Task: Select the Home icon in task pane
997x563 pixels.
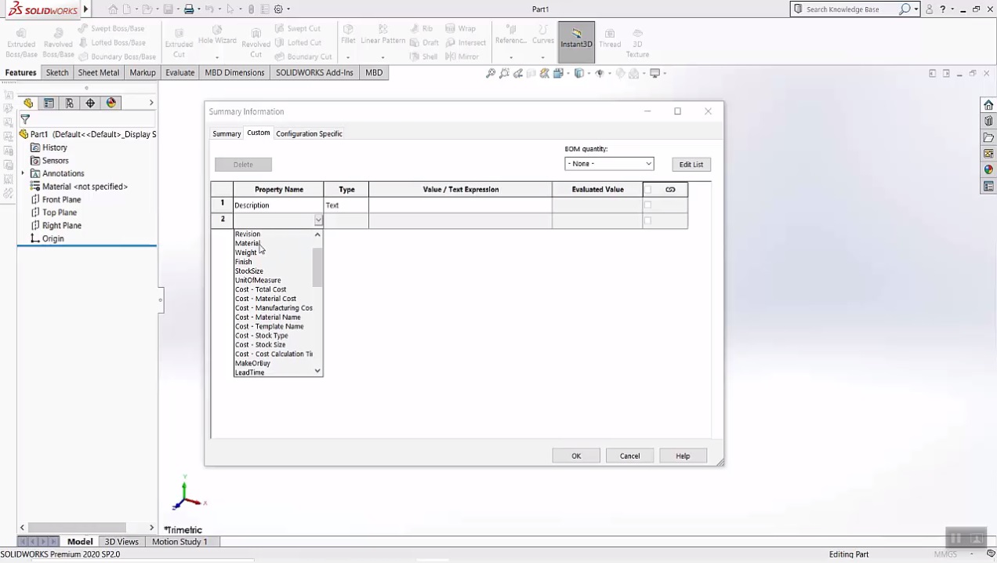Action: [988, 105]
